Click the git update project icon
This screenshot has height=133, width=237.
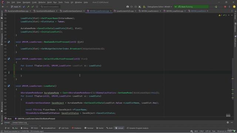pyautogui.click(x=24, y=7)
